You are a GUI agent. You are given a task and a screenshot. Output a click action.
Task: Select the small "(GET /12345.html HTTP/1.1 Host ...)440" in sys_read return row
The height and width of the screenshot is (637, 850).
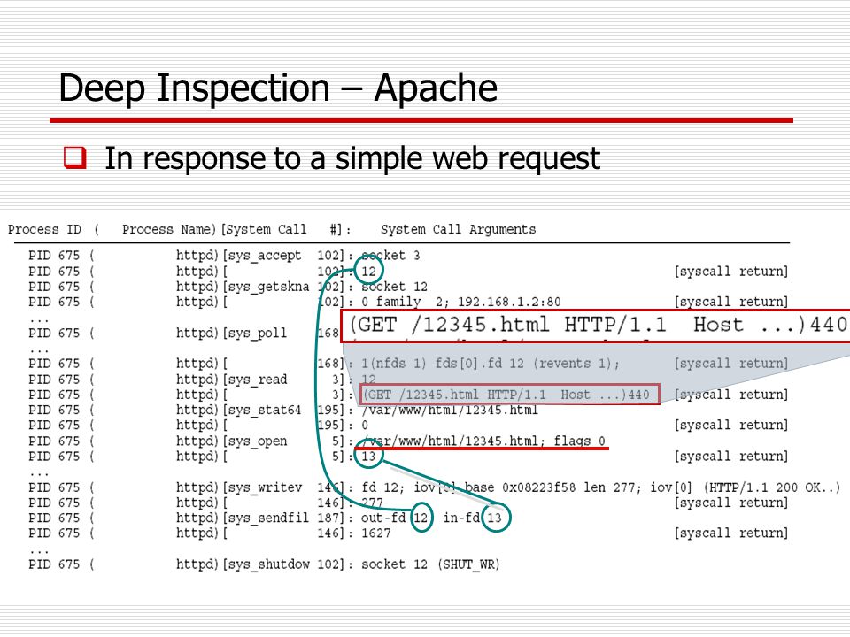coord(506,395)
